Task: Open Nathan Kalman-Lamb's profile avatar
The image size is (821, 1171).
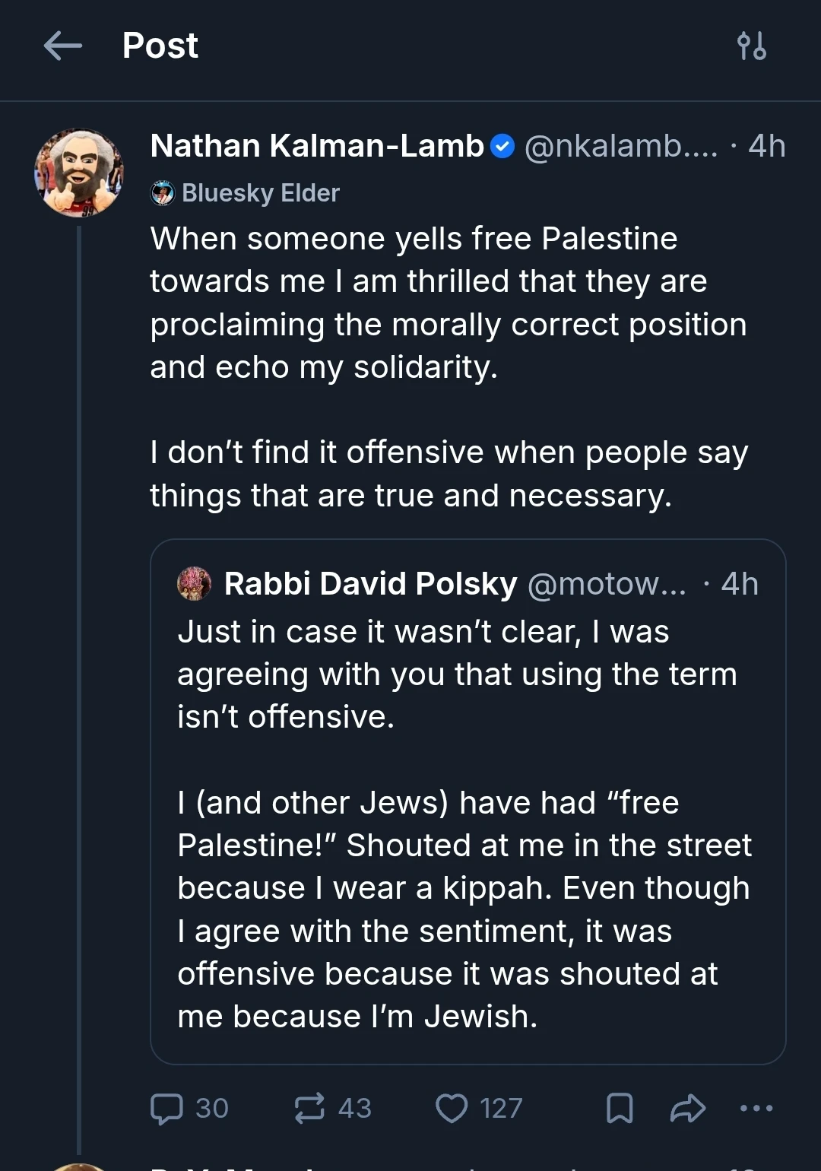Action: pyautogui.click(x=79, y=173)
